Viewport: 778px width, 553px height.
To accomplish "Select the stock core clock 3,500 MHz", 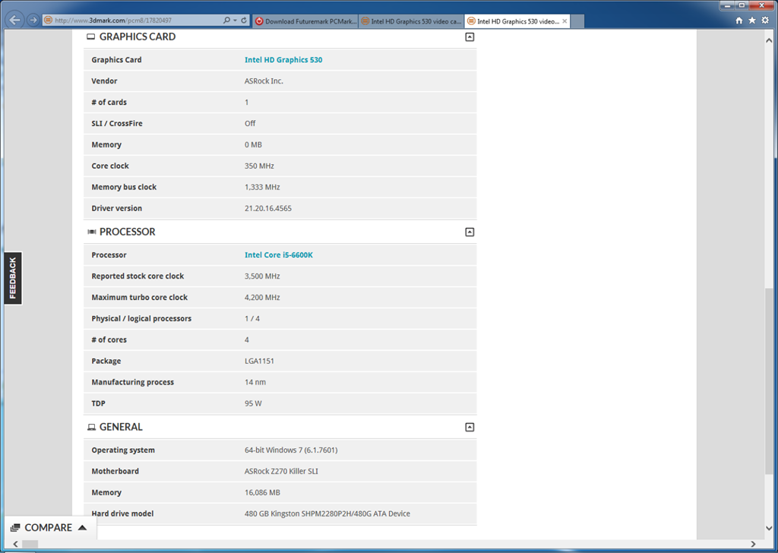I will point(262,276).
